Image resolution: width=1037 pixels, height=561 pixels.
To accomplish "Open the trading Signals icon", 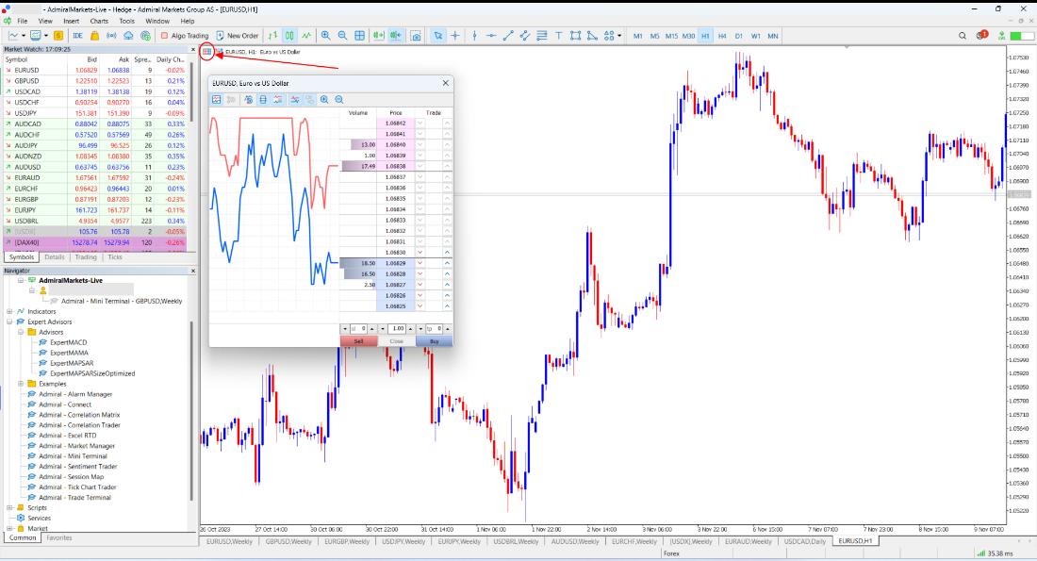I will coord(111,36).
